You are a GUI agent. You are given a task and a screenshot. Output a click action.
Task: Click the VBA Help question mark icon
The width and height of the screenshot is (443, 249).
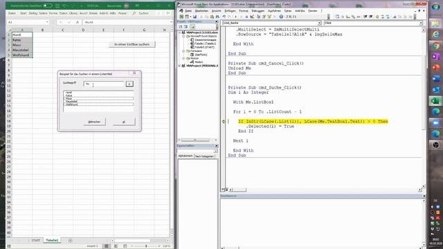(x=281, y=17)
